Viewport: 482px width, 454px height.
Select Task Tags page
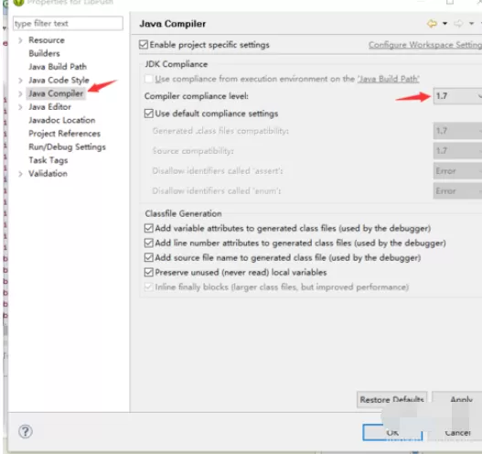[48, 160]
